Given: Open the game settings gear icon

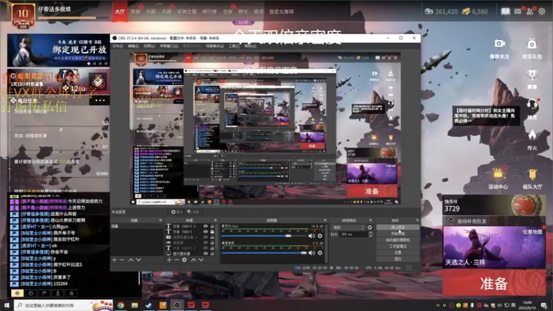Looking at the screenshot, I should click(x=542, y=11).
